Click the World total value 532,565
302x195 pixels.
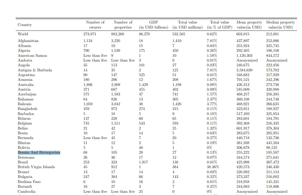(x=179, y=34)
